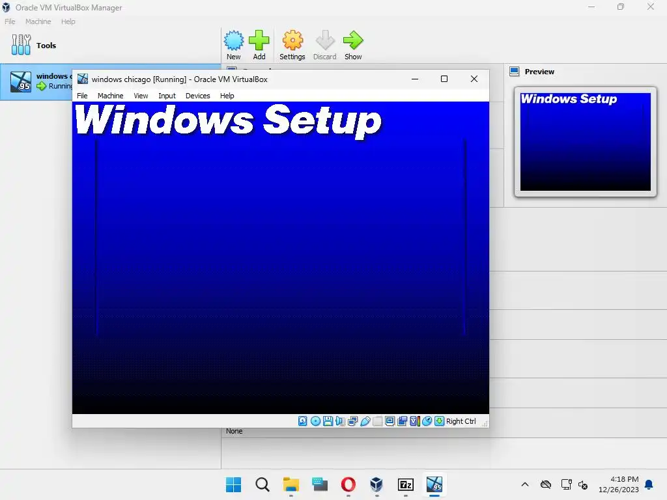The width and height of the screenshot is (667, 500).
Task: Click the None text in Manager details
Action: [x=234, y=431]
